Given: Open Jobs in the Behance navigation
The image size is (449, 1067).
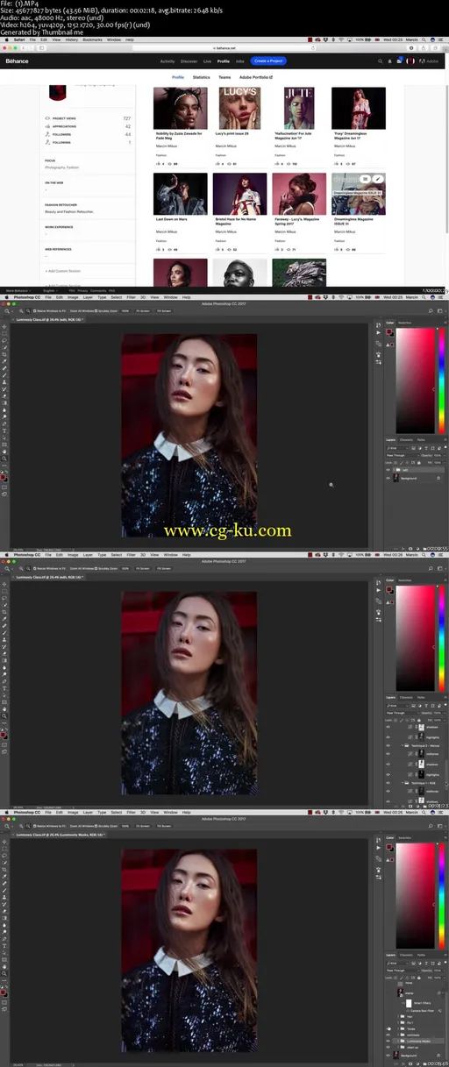Looking at the screenshot, I should (240, 61).
